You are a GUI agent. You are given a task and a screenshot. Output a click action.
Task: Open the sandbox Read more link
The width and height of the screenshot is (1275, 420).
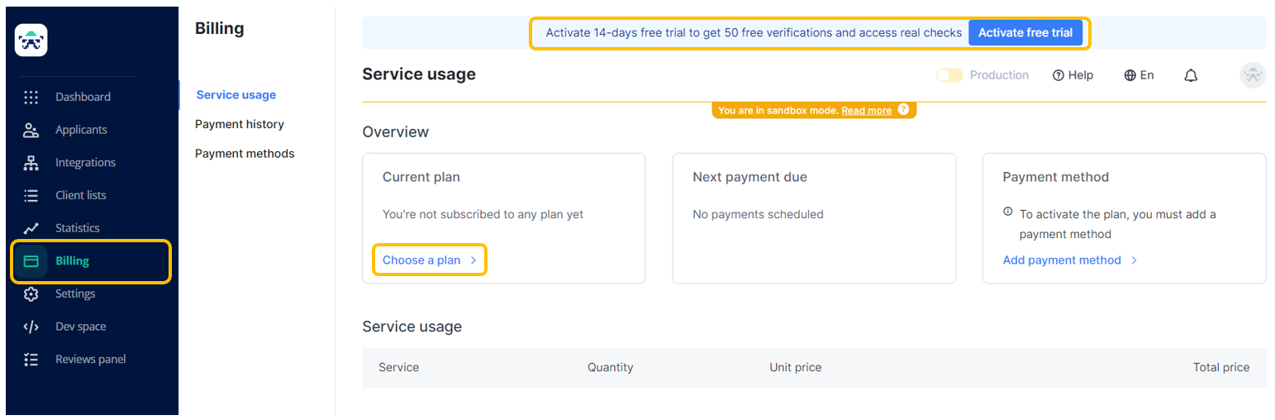pos(866,111)
